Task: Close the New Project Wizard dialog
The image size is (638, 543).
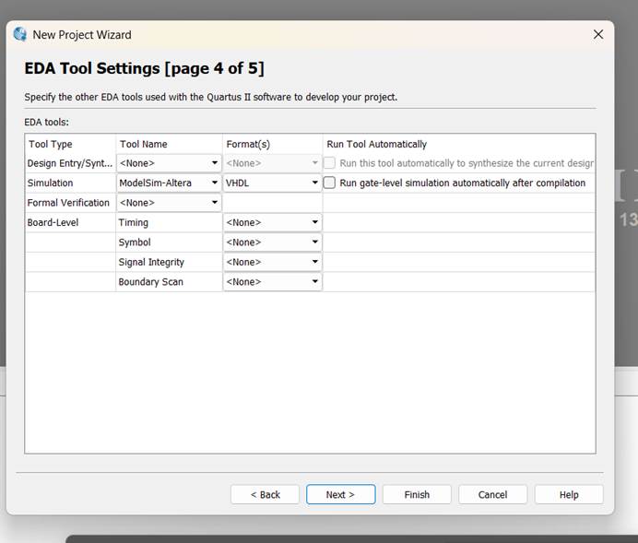Action: click(597, 34)
